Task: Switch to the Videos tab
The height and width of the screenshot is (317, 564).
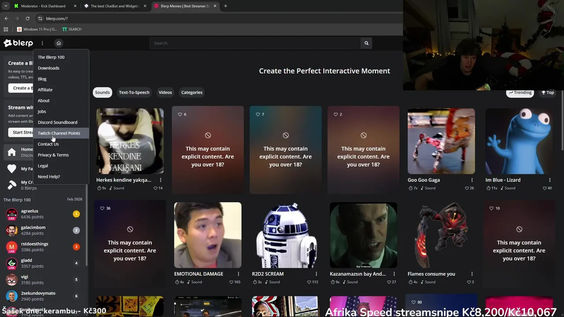Action: tap(165, 92)
